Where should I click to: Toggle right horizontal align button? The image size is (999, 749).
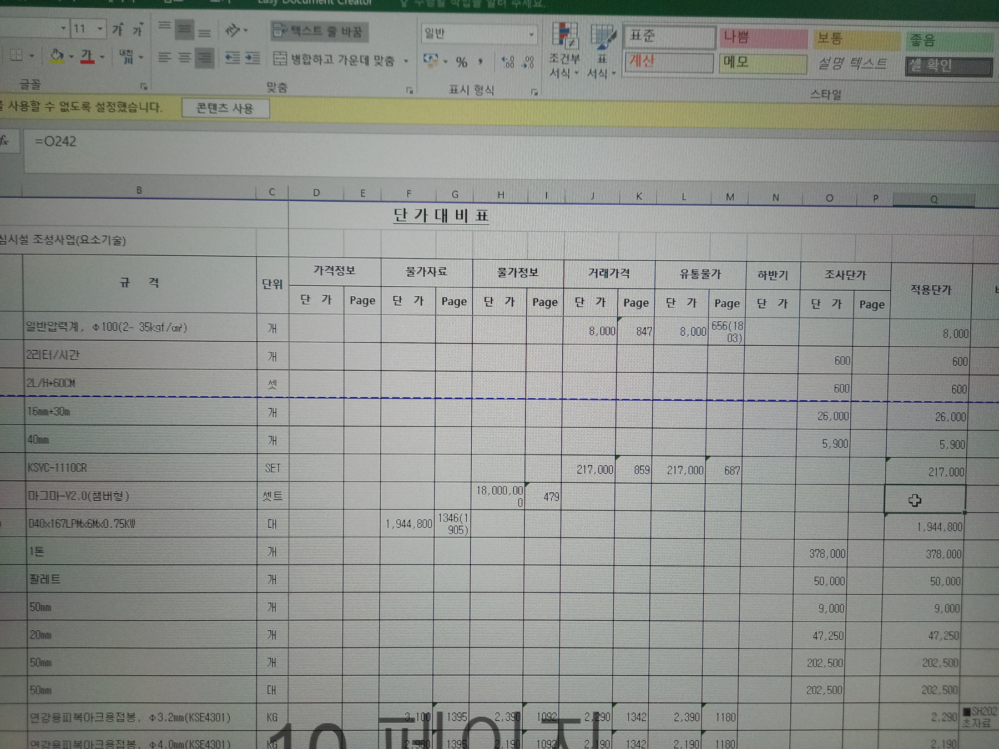(x=205, y=58)
